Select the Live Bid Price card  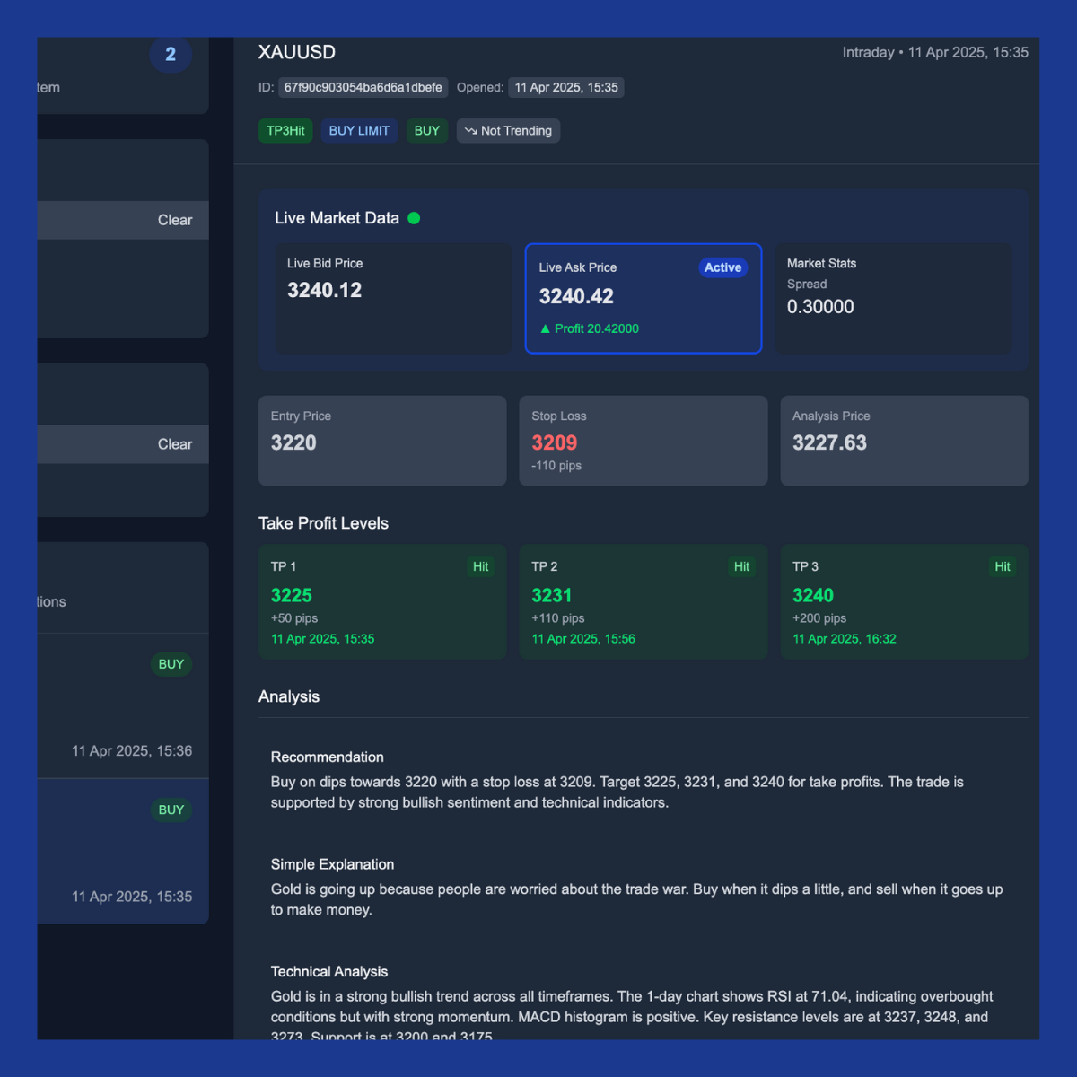[393, 298]
